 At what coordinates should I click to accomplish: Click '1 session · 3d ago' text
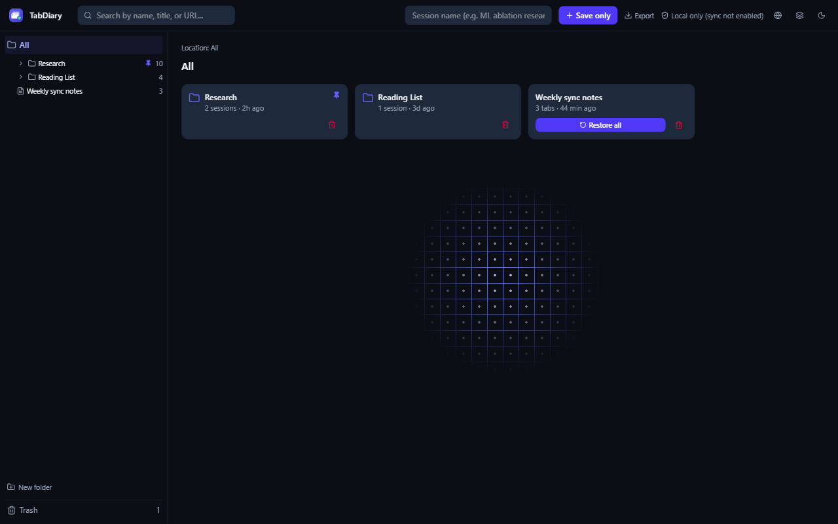[x=406, y=108]
